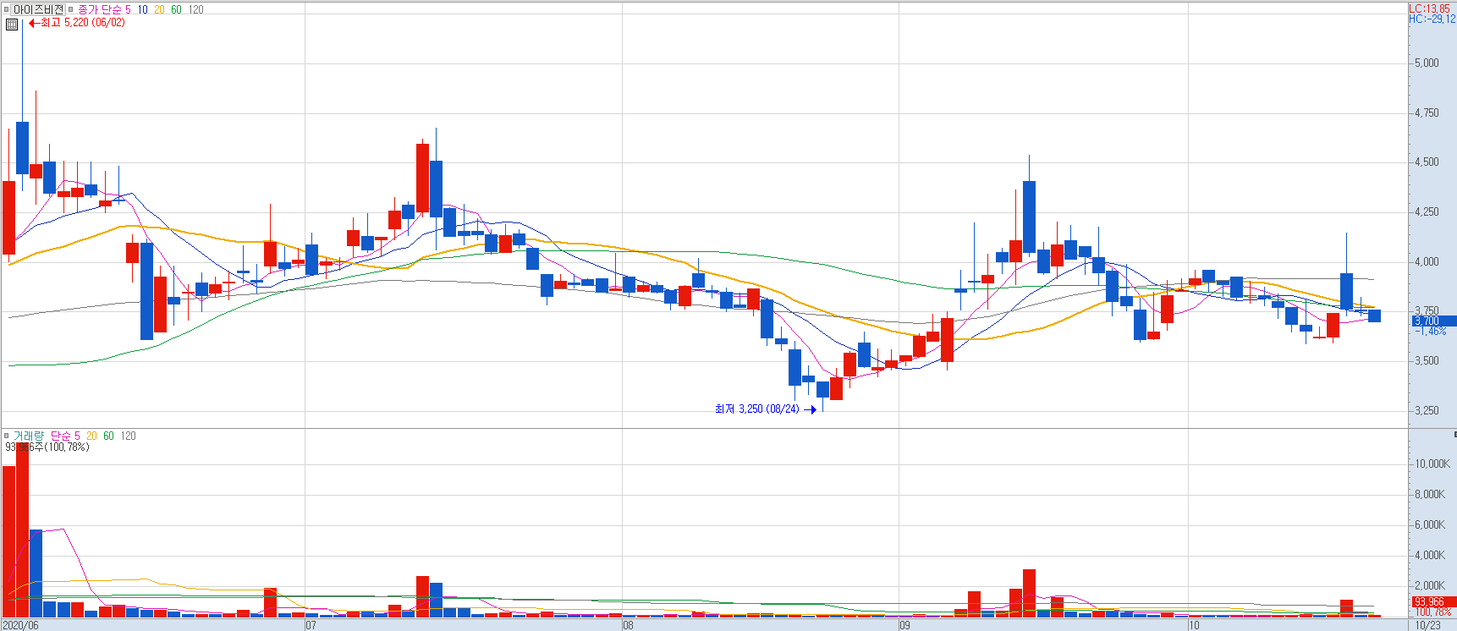Viewport: 1457px width, 631px height.
Task: Click the 아이즈비전 stock name label
Action: 38,9
